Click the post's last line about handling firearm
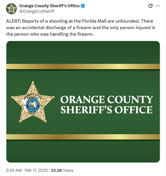This screenshot has width=166, height=176. pyautogui.click(x=50, y=34)
